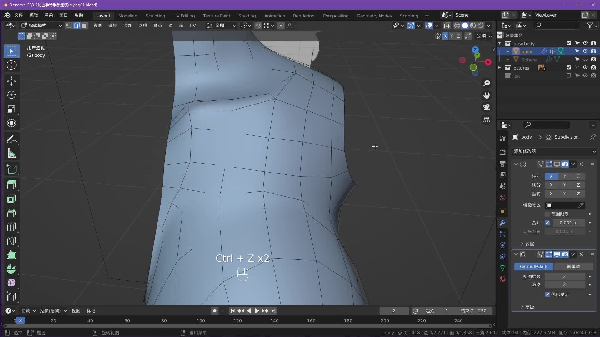The width and height of the screenshot is (600, 337).
Task: Select the Rotate tool
Action: click(x=12, y=95)
